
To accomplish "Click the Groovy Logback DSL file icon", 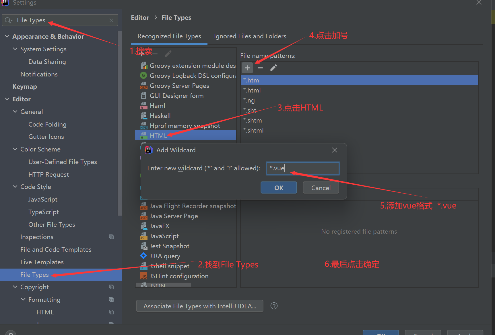I will pos(143,76).
